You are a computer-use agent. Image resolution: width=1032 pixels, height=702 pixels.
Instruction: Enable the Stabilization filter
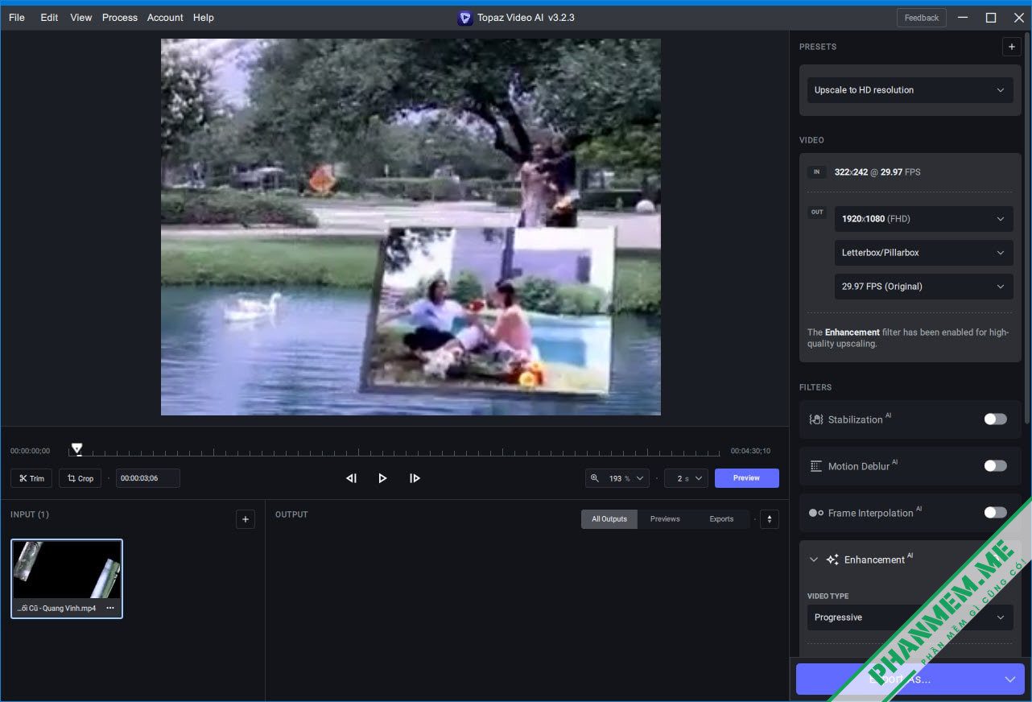click(995, 419)
